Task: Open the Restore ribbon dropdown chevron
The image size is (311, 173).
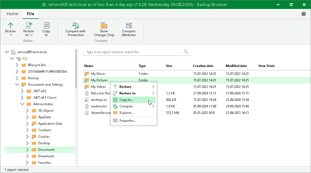Action: 11,35
